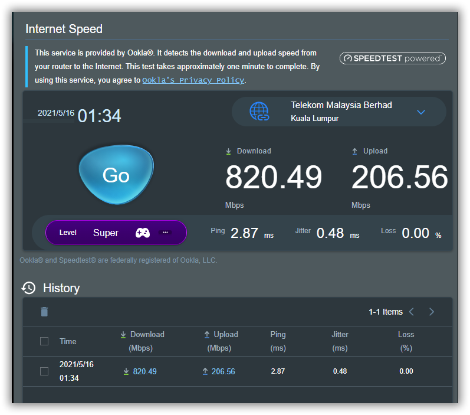Click the SPEEDTEST powered badge

tap(392, 58)
